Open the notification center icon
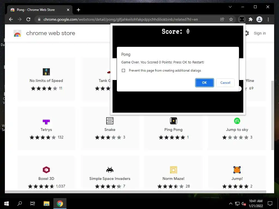 pyautogui.click(x=270, y=204)
